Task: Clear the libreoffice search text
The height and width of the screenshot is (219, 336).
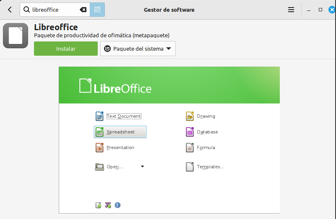Action: pos(83,10)
